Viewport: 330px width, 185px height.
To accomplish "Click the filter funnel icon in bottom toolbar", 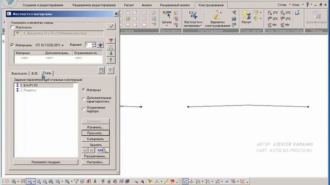I will 76,181.
